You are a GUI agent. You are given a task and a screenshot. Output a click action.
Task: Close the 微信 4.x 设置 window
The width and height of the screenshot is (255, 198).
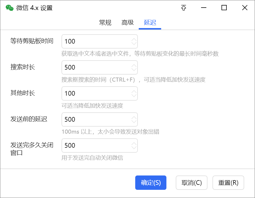click(x=245, y=8)
